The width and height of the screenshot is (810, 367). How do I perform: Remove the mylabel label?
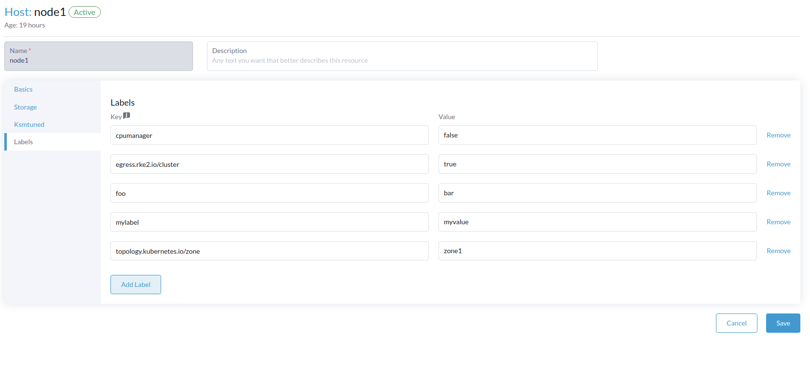point(778,222)
